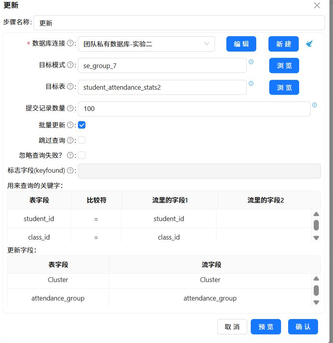The image size is (333, 343).
Task: Enable the 跳过查询 checkbox
Action: pyautogui.click(x=81, y=140)
